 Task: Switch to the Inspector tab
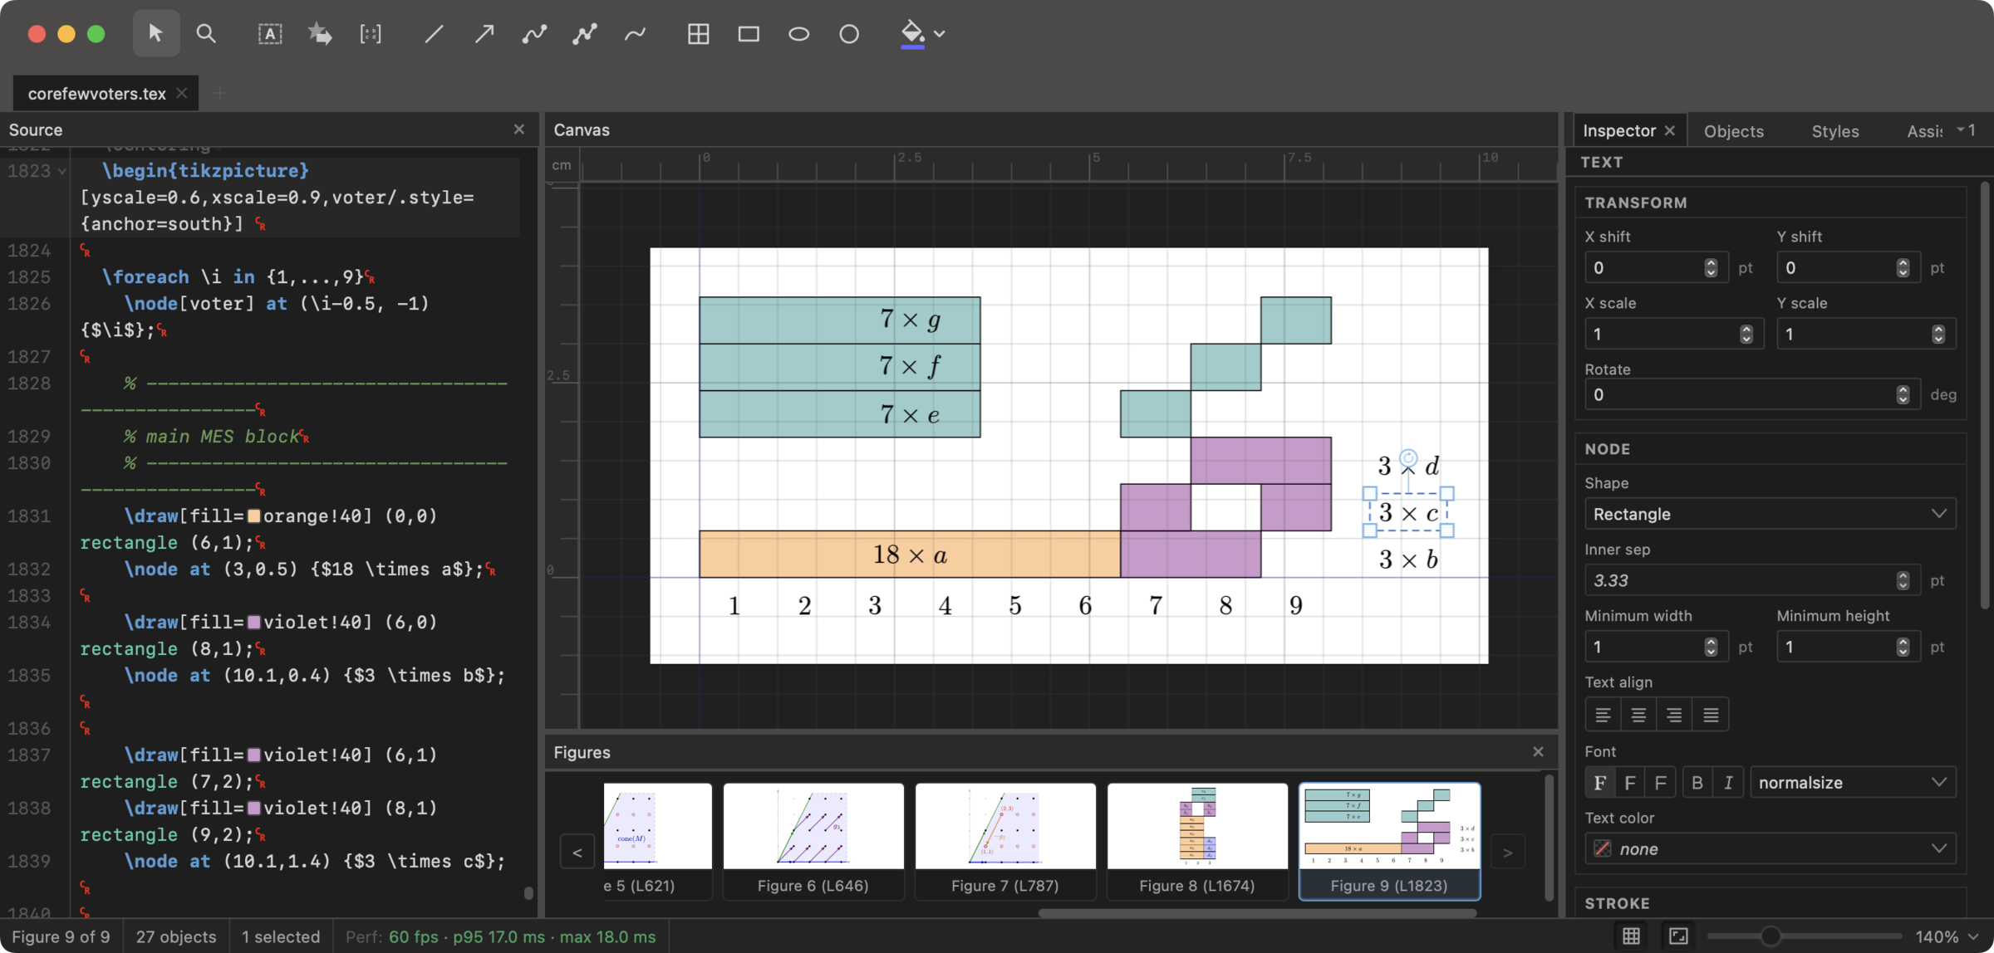[1618, 130]
